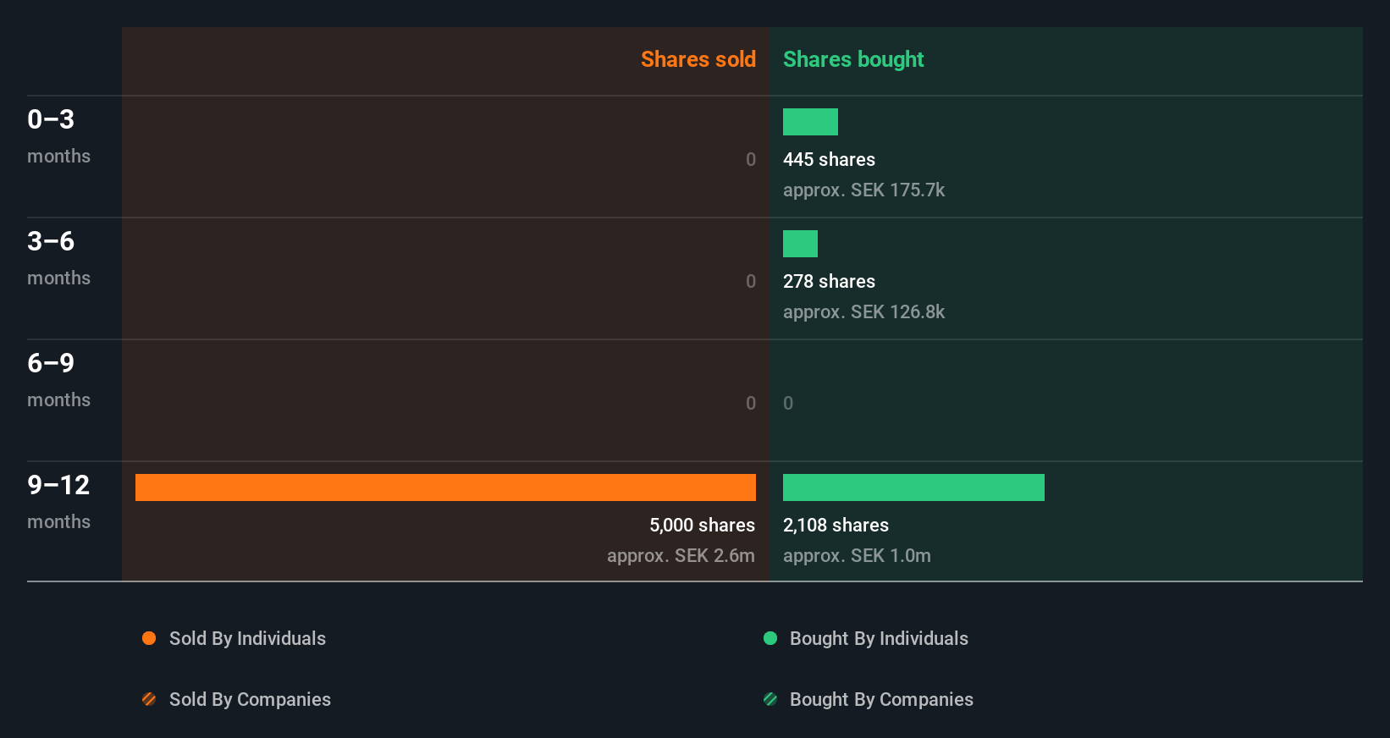Image resolution: width=1390 pixels, height=738 pixels.
Task: Click the 2,108 shares label
Action: (836, 525)
